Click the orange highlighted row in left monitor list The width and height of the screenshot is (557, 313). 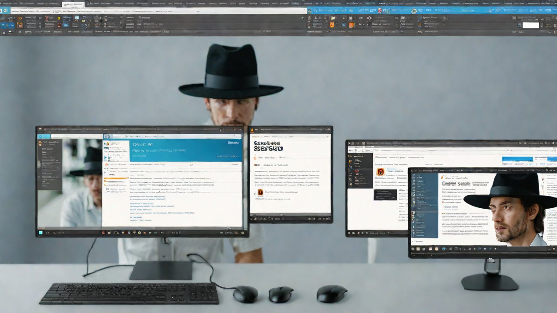116,178
